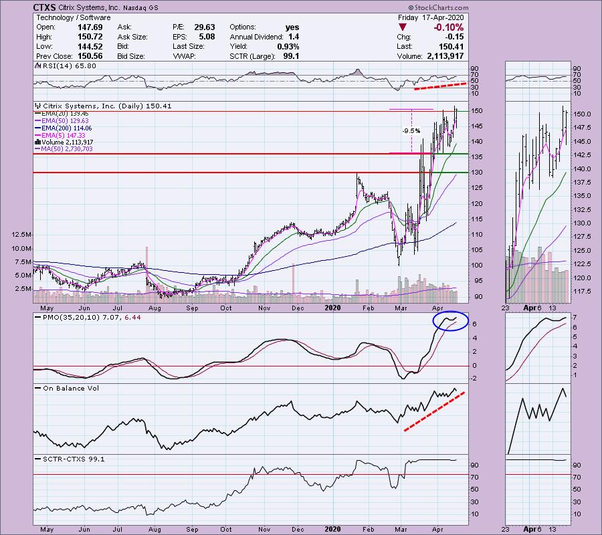Select the EMA(20) 139.45 legend entry

[x=66, y=115]
